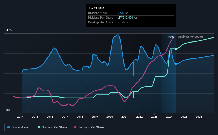Click the 2024 x-axis label
Viewport: 218px width, 135px height.
coord(169,117)
